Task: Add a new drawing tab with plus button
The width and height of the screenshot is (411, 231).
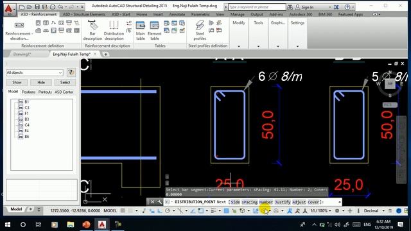Action: (105, 54)
